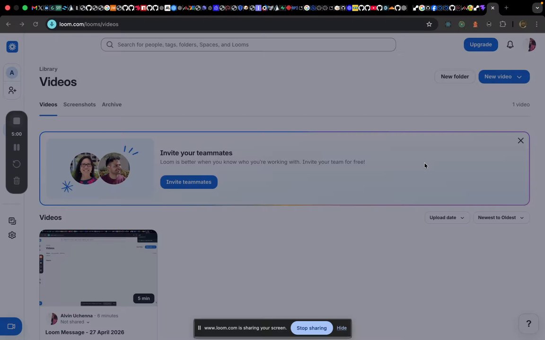Click the "Invite your teammates" heading
Image resolution: width=545 pixels, height=340 pixels.
(196, 153)
